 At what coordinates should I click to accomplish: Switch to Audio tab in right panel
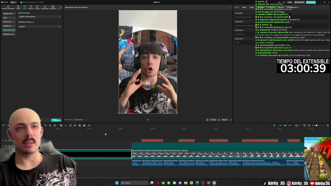(252, 7)
